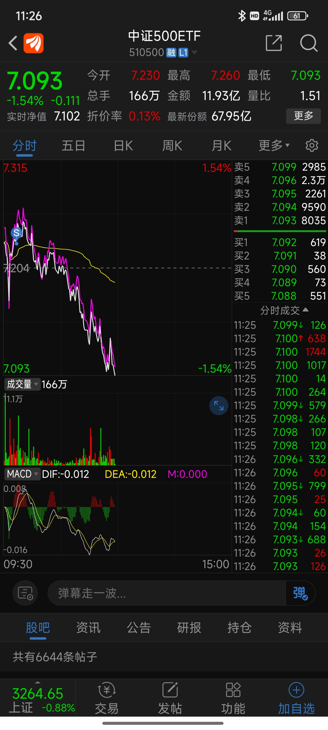Tap the 中证500ETF title
This screenshot has height=730, width=328.
164,36
